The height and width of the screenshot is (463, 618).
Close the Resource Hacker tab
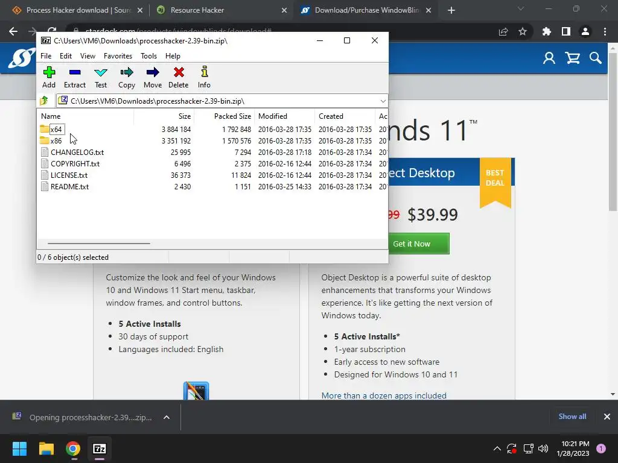[x=284, y=10]
